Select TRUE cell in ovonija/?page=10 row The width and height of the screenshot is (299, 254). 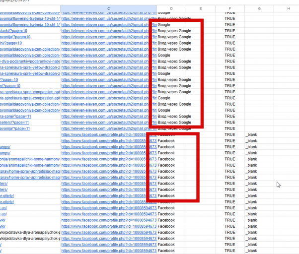point(230,37)
